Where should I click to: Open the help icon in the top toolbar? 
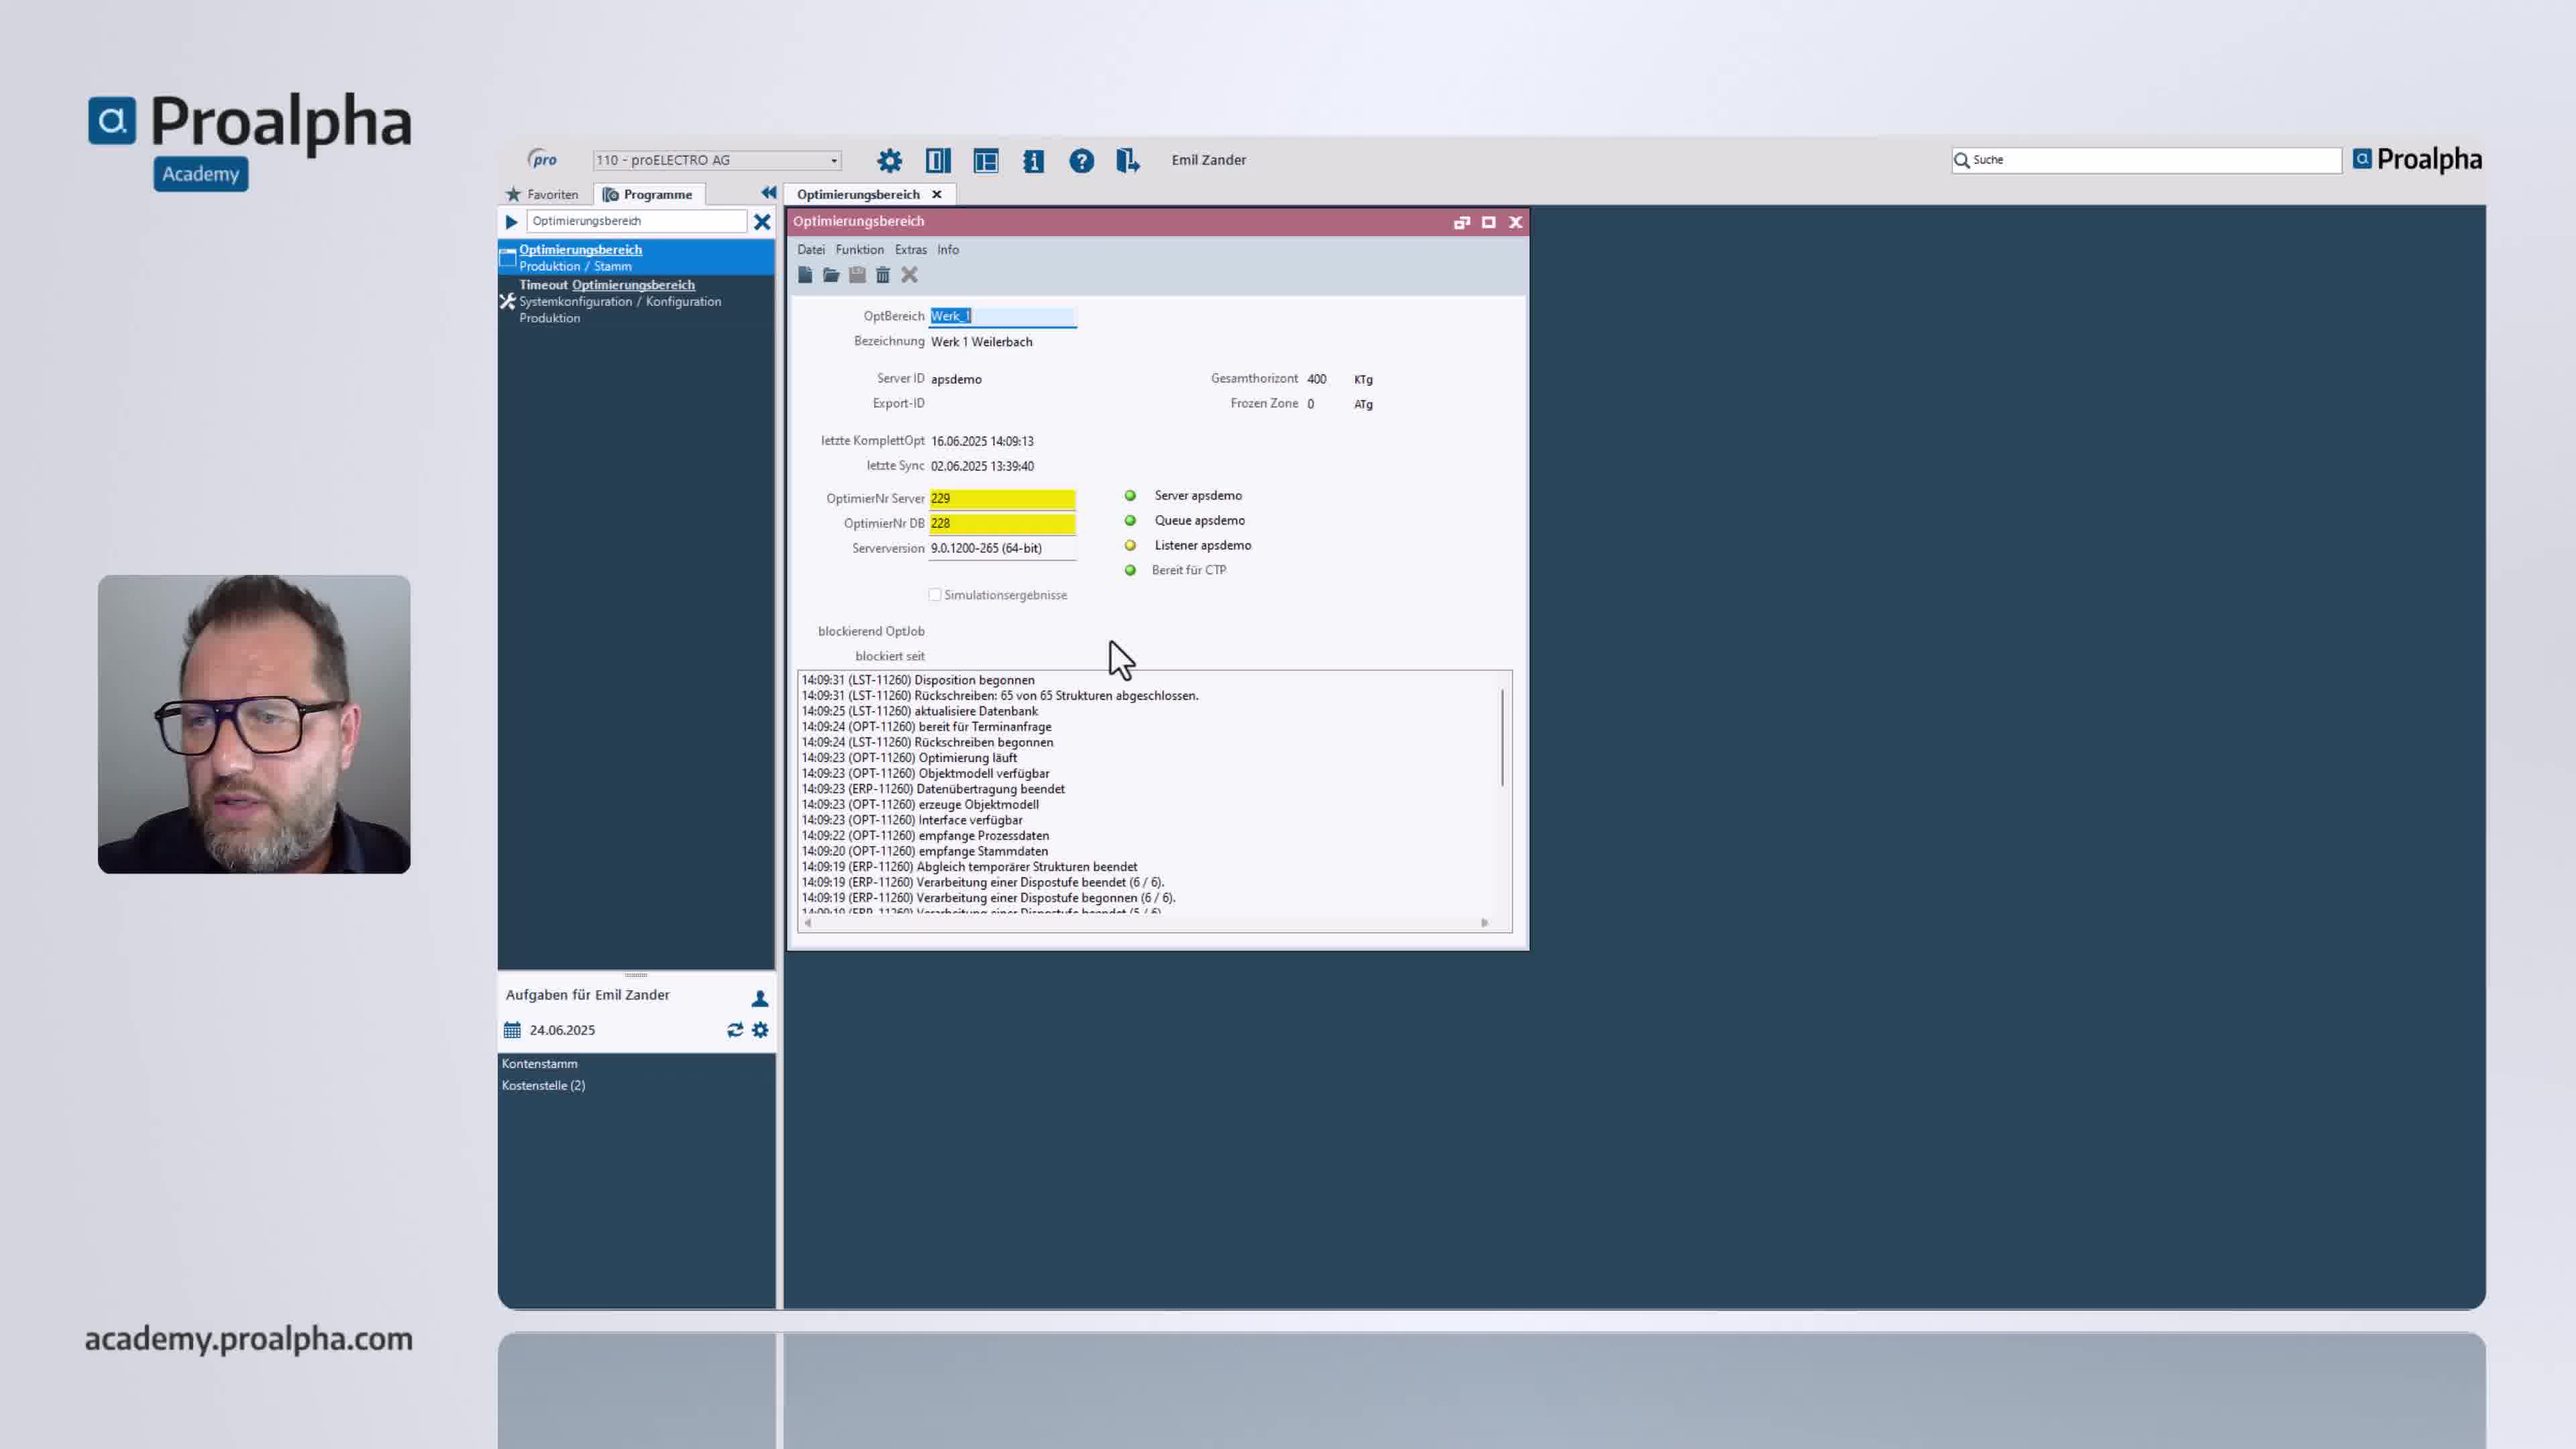[1081, 160]
